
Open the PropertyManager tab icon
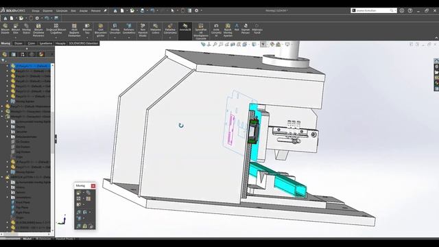click(14, 54)
